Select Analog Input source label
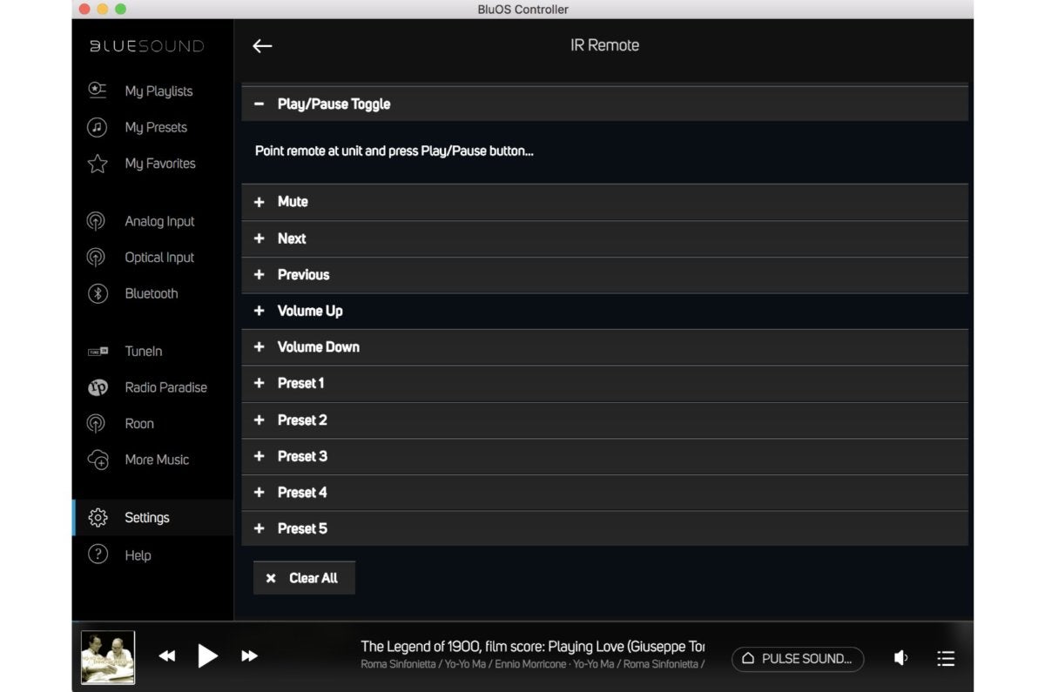This screenshot has width=1045, height=692. tap(159, 222)
